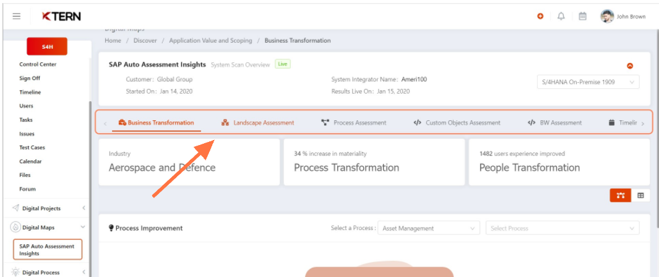Open the S/4HANA On-Premise 1909 dropdown
This screenshot has width=659, height=277.
coord(588,82)
